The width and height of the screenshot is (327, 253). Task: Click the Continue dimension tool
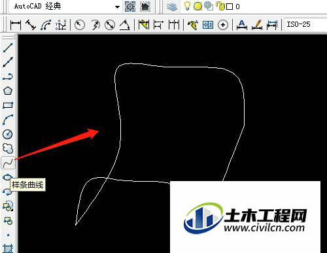click(174, 24)
